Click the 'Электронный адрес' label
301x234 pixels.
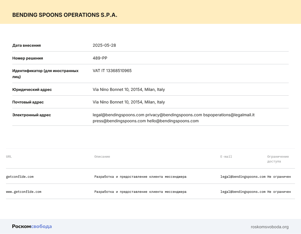32,115
